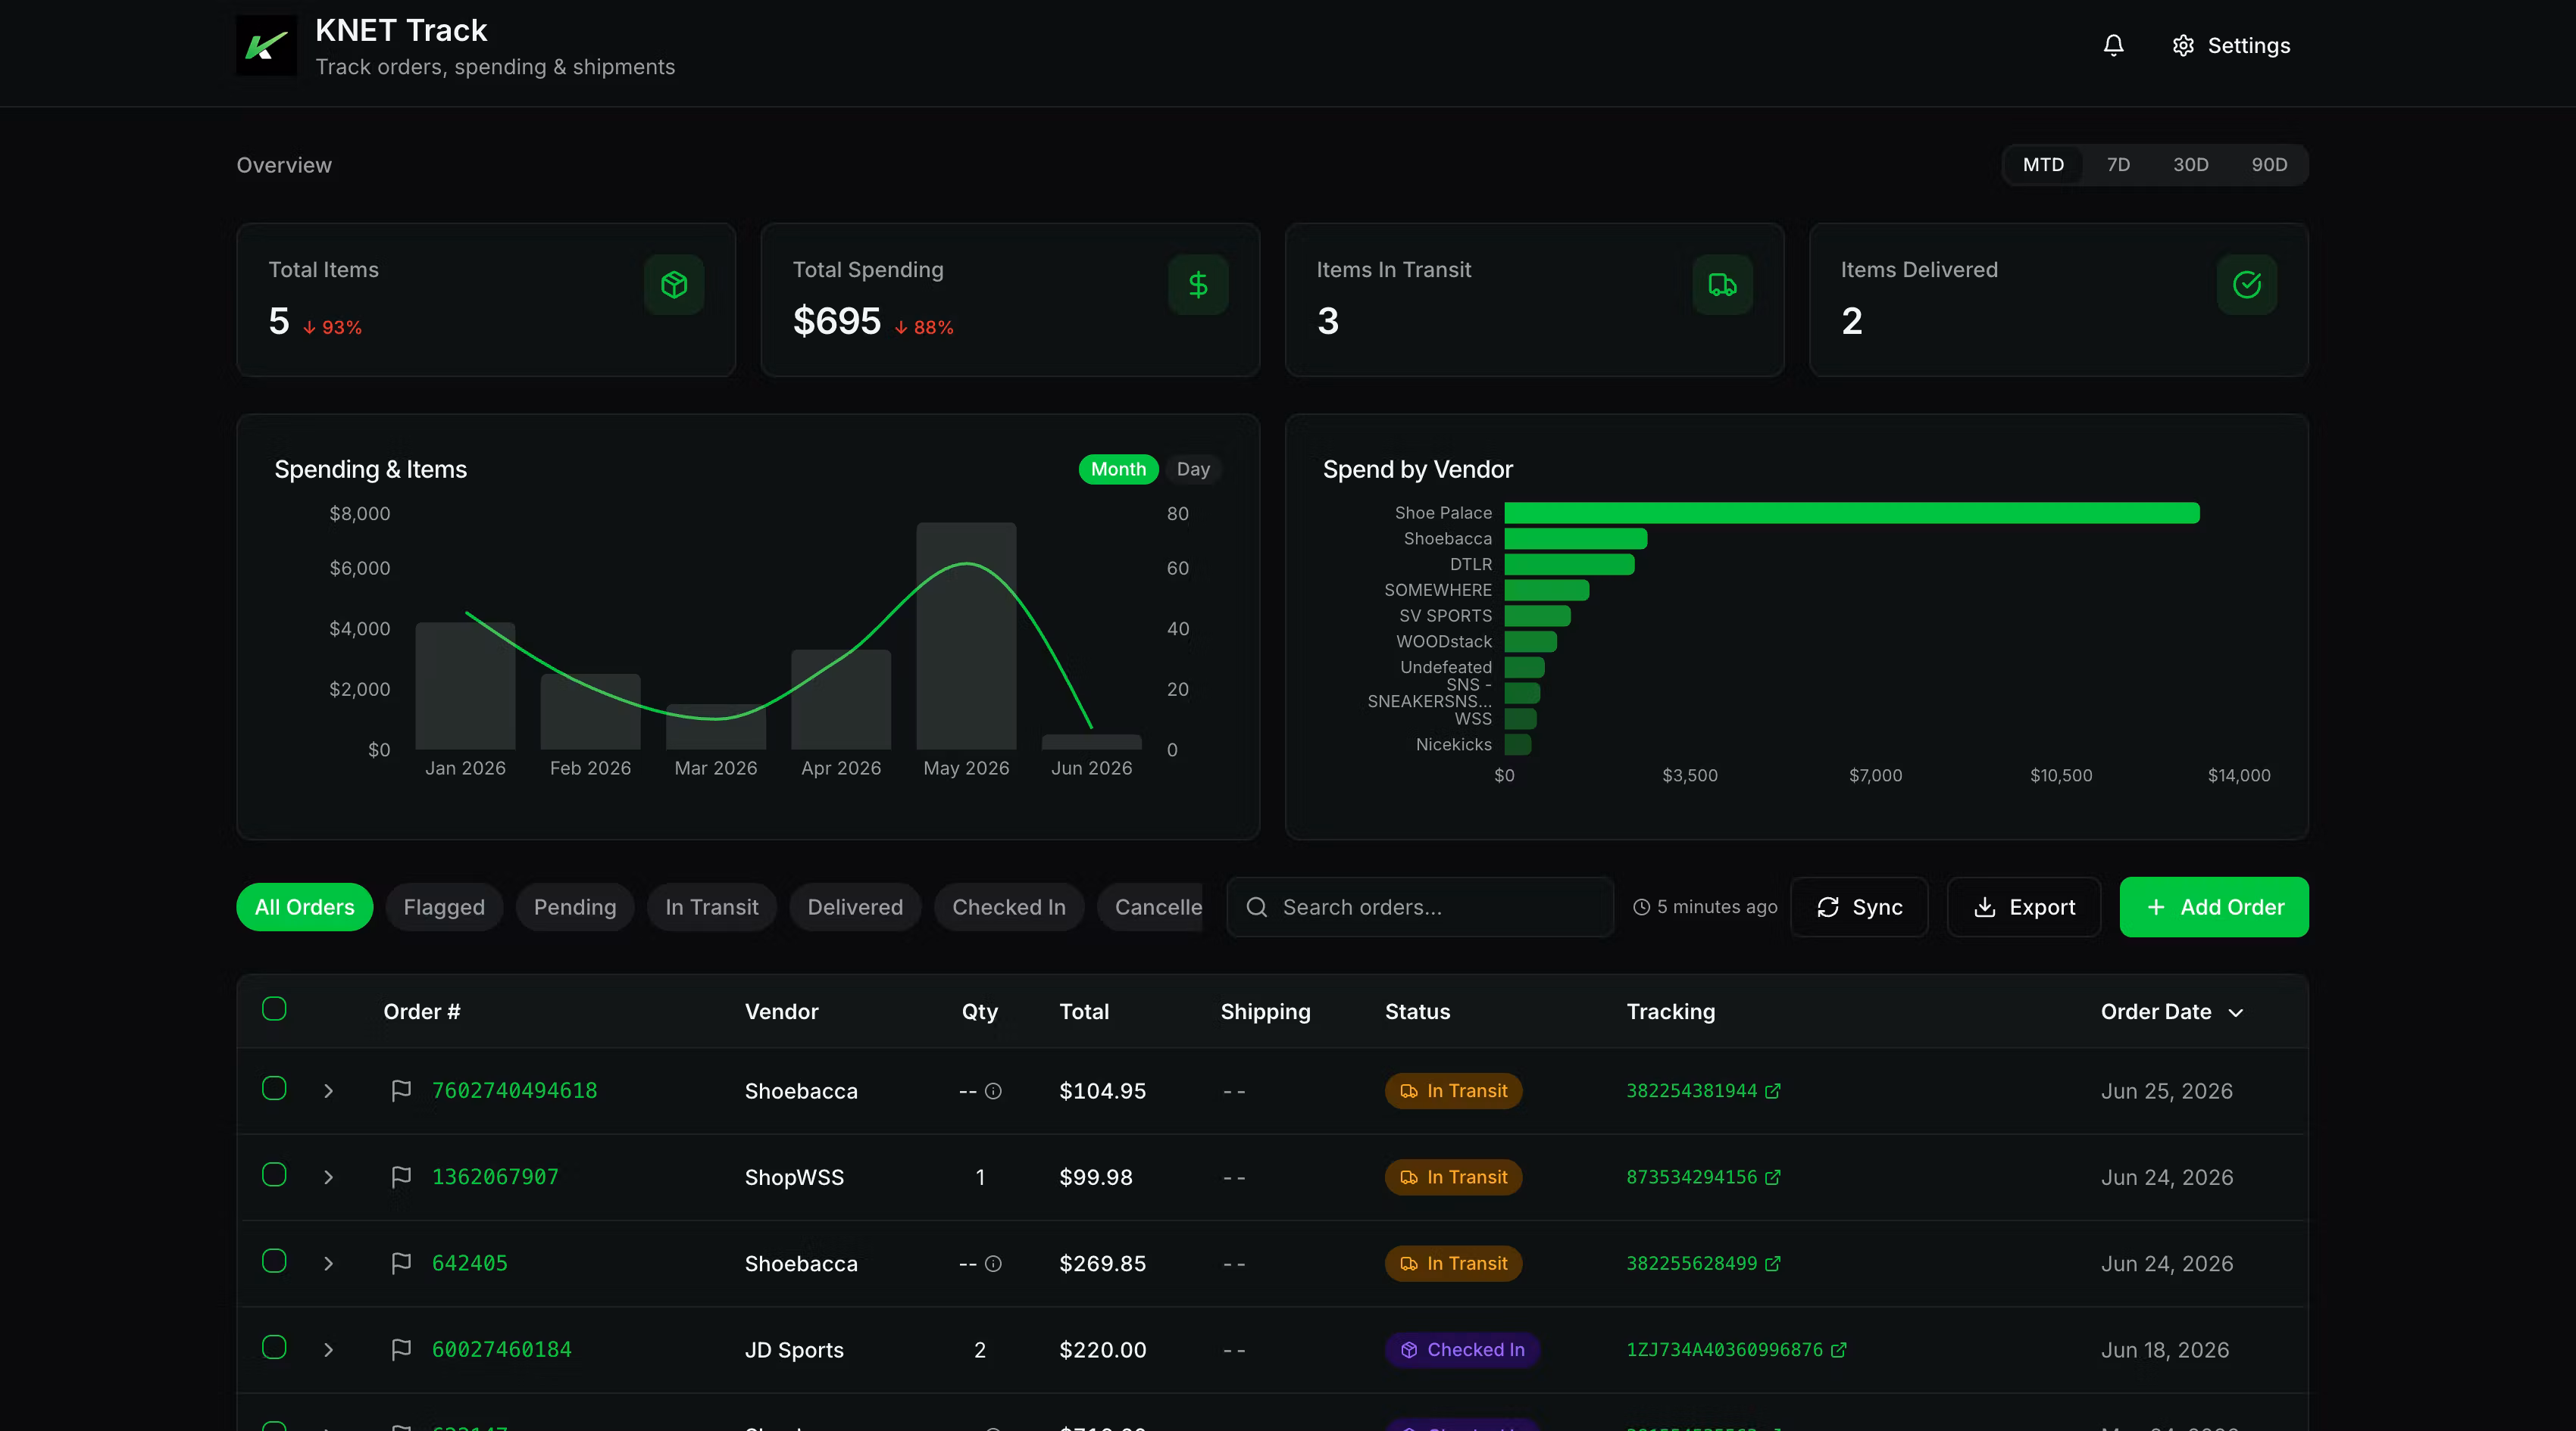Click the Add Order button

pyautogui.click(x=2214, y=907)
